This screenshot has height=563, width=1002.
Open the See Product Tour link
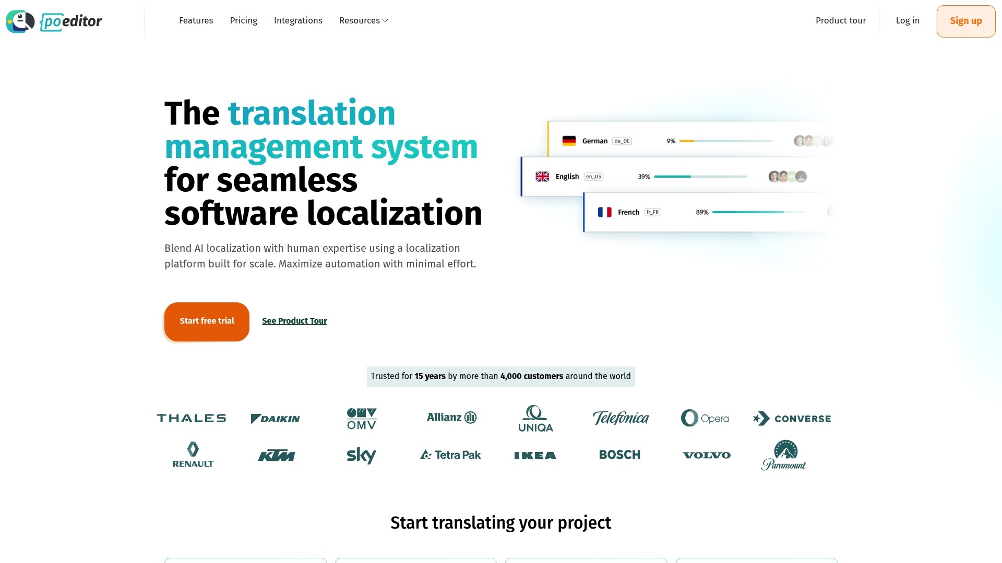click(x=294, y=321)
